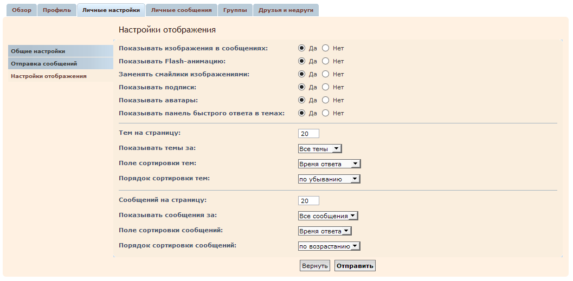Expand Порядок сортировки сообщений dropdown

(329, 246)
